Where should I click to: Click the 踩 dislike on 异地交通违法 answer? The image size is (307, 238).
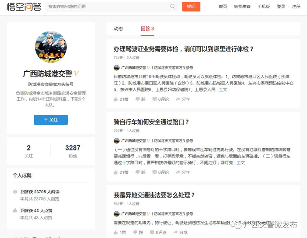coord(138,233)
